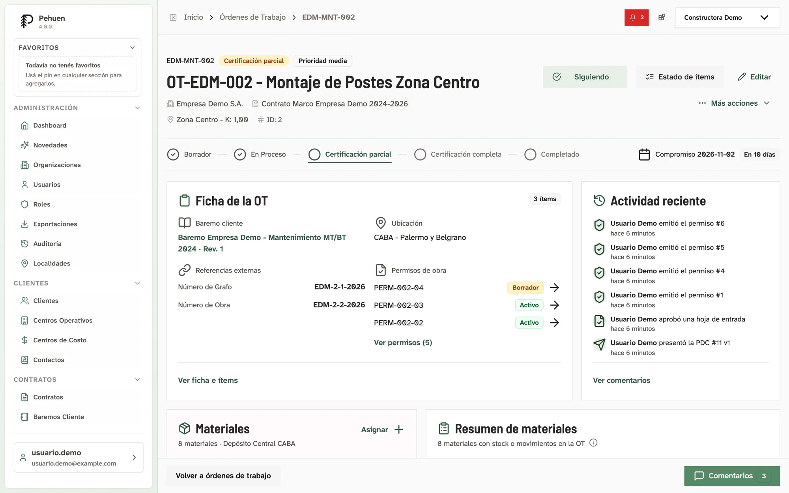Click the Localidades pin icon
The height and width of the screenshot is (493, 789).
24,263
